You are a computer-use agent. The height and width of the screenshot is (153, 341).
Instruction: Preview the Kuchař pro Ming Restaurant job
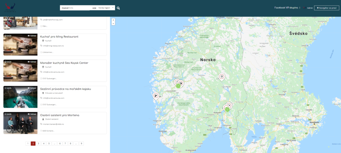32,36
